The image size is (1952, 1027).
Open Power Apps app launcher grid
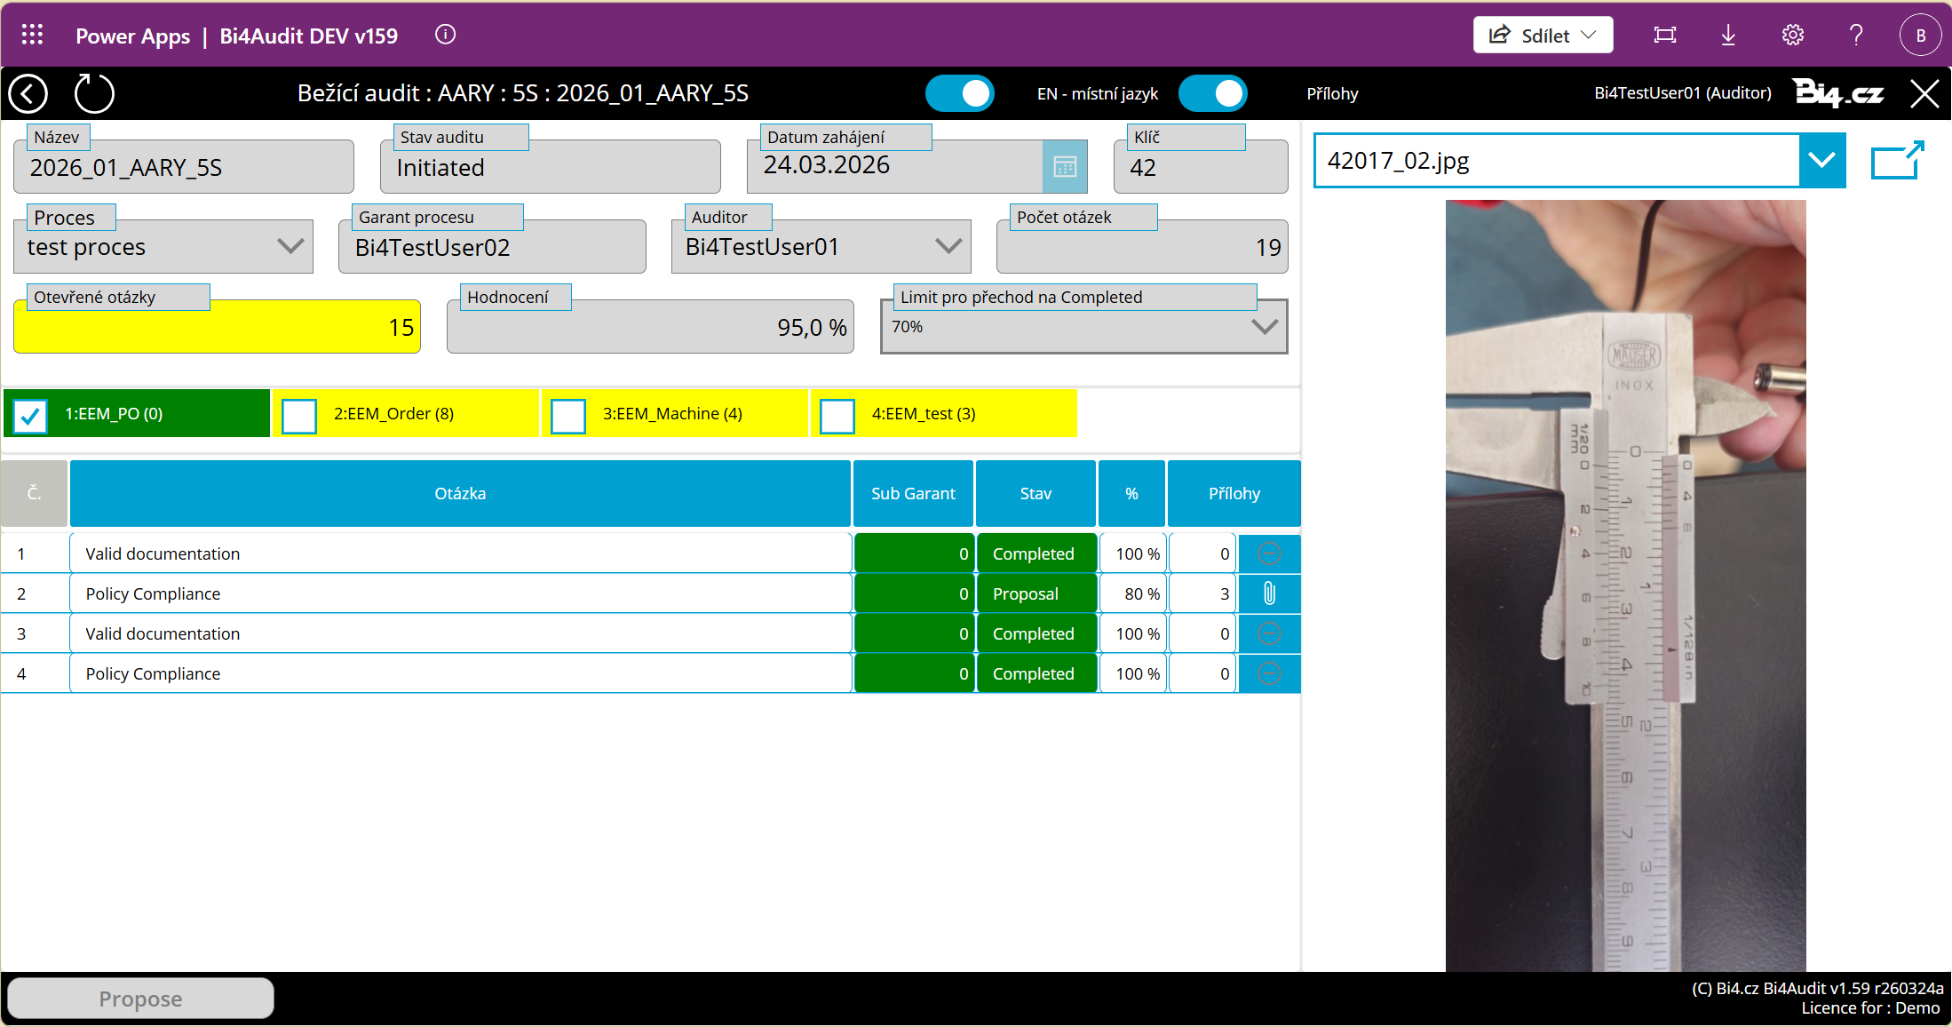click(32, 35)
